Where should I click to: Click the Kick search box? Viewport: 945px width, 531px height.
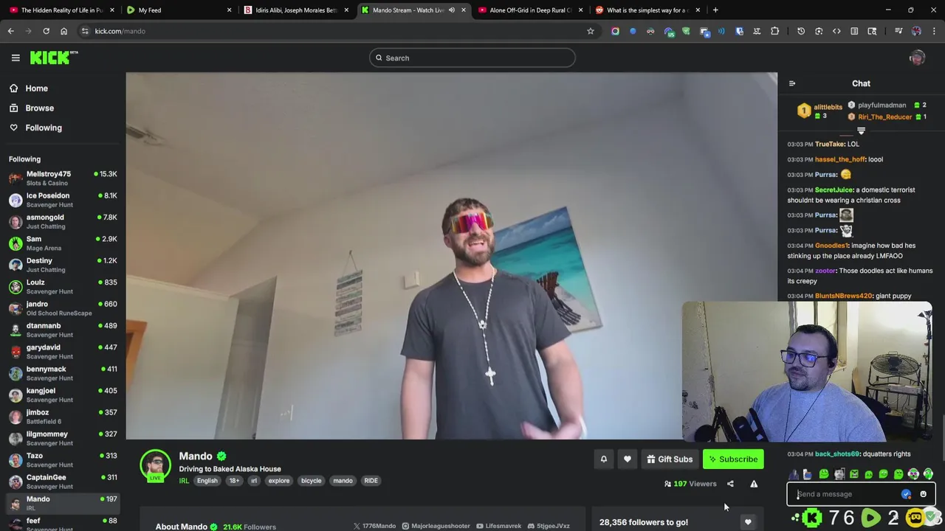pyautogui.click(x=472, y=58)
